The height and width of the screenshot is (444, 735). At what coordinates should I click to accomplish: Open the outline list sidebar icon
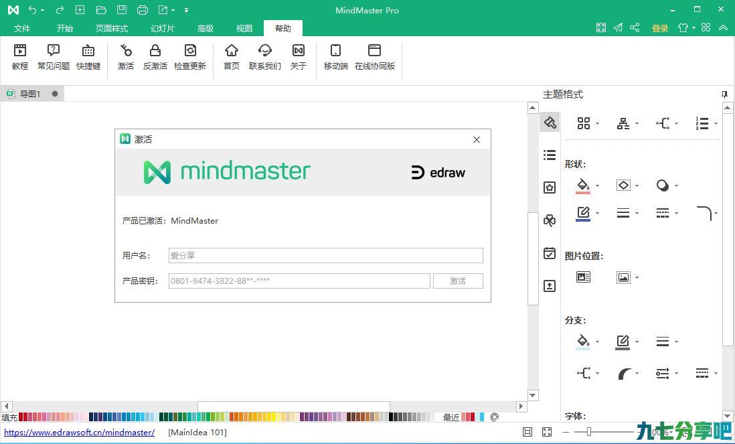point(550,155)
